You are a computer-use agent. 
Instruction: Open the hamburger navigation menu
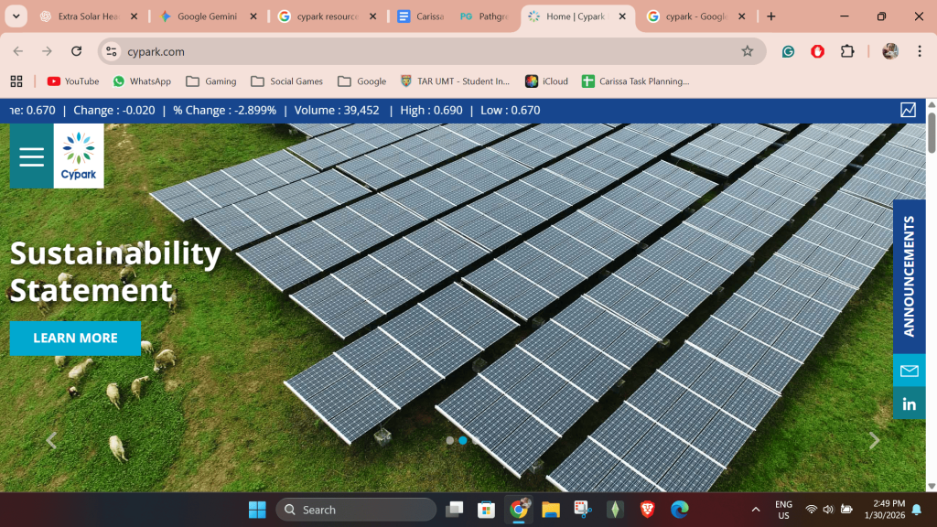coord(30,156)
